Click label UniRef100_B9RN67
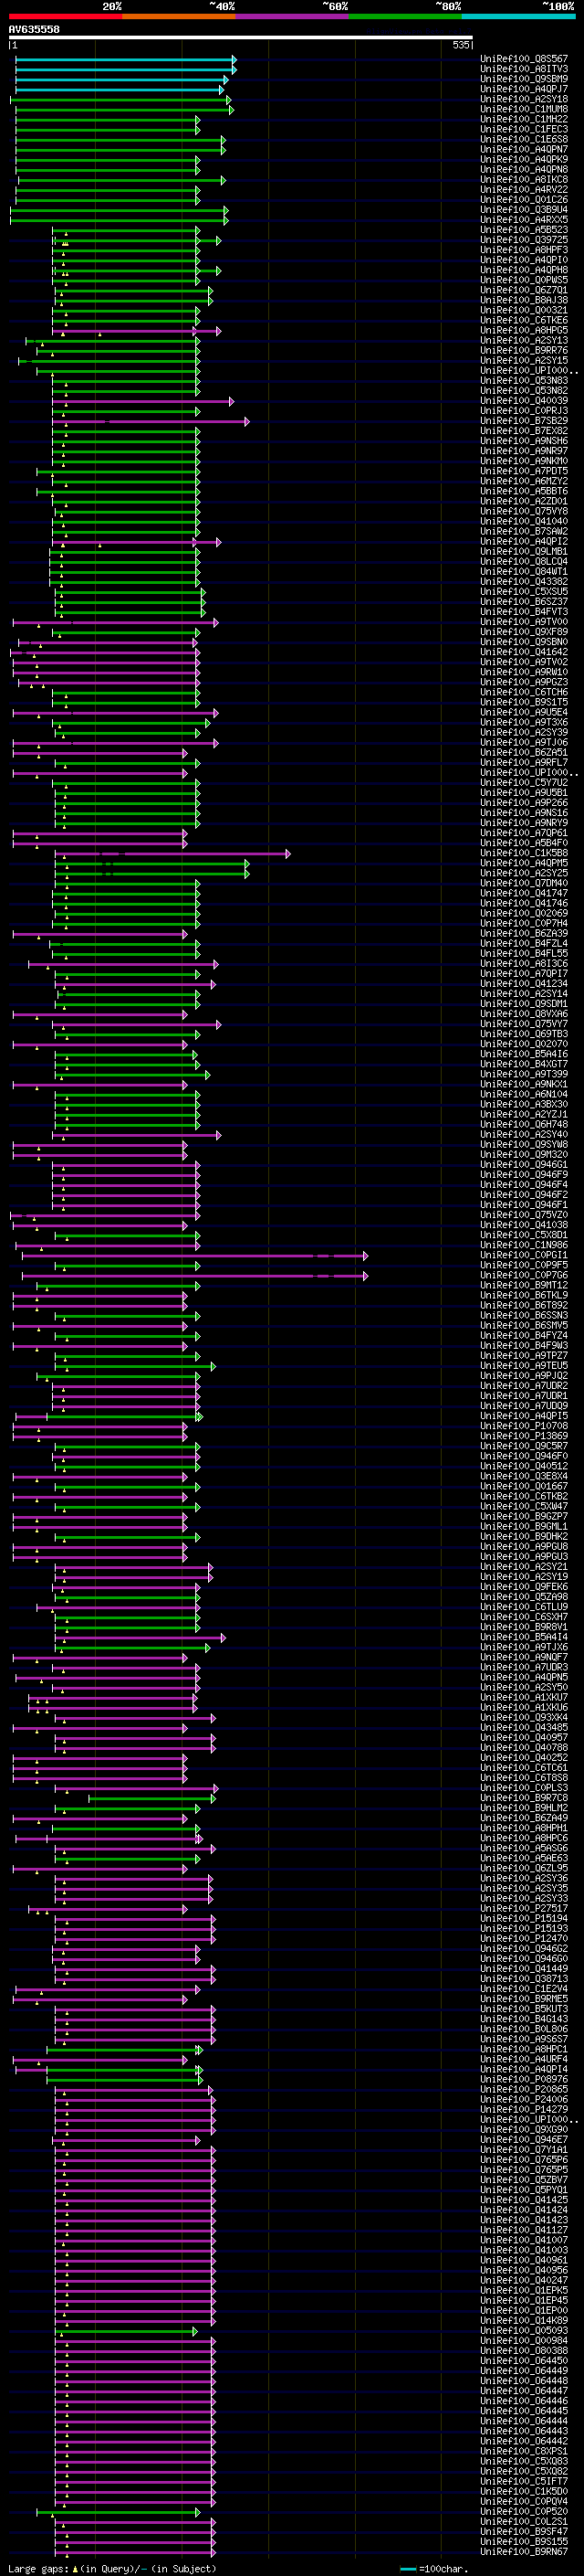 point(524,2552)
